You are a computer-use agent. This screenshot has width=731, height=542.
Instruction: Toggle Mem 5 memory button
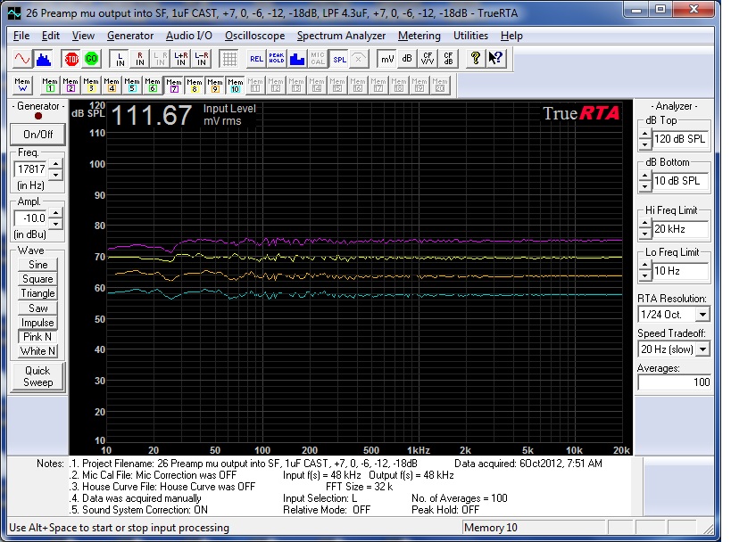point(132,86)
